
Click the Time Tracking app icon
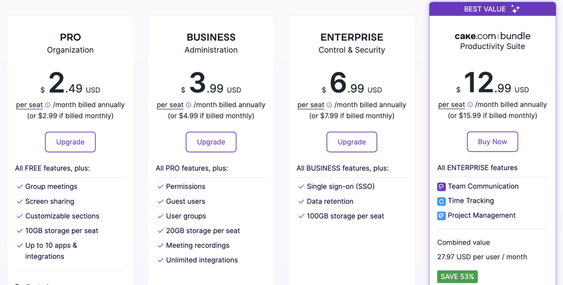[x=441, y=201]
